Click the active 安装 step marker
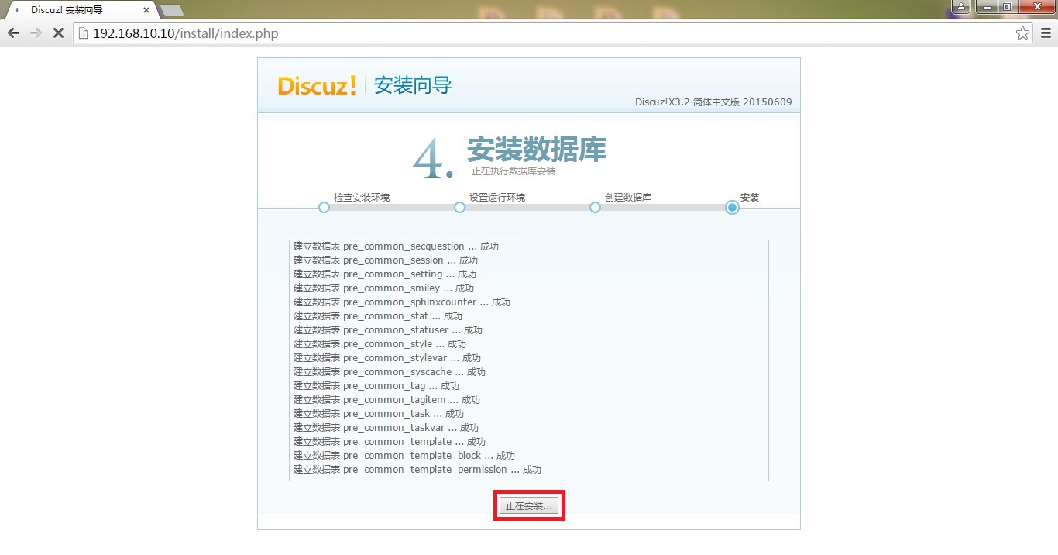This screenshot has width=1058, height=555. coord(732,207)
